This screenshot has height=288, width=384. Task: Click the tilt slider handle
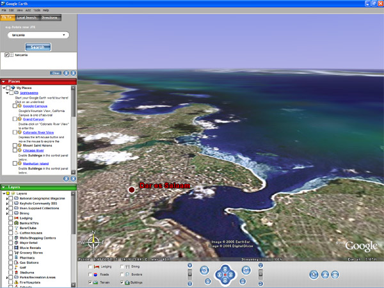coord(260,275)
